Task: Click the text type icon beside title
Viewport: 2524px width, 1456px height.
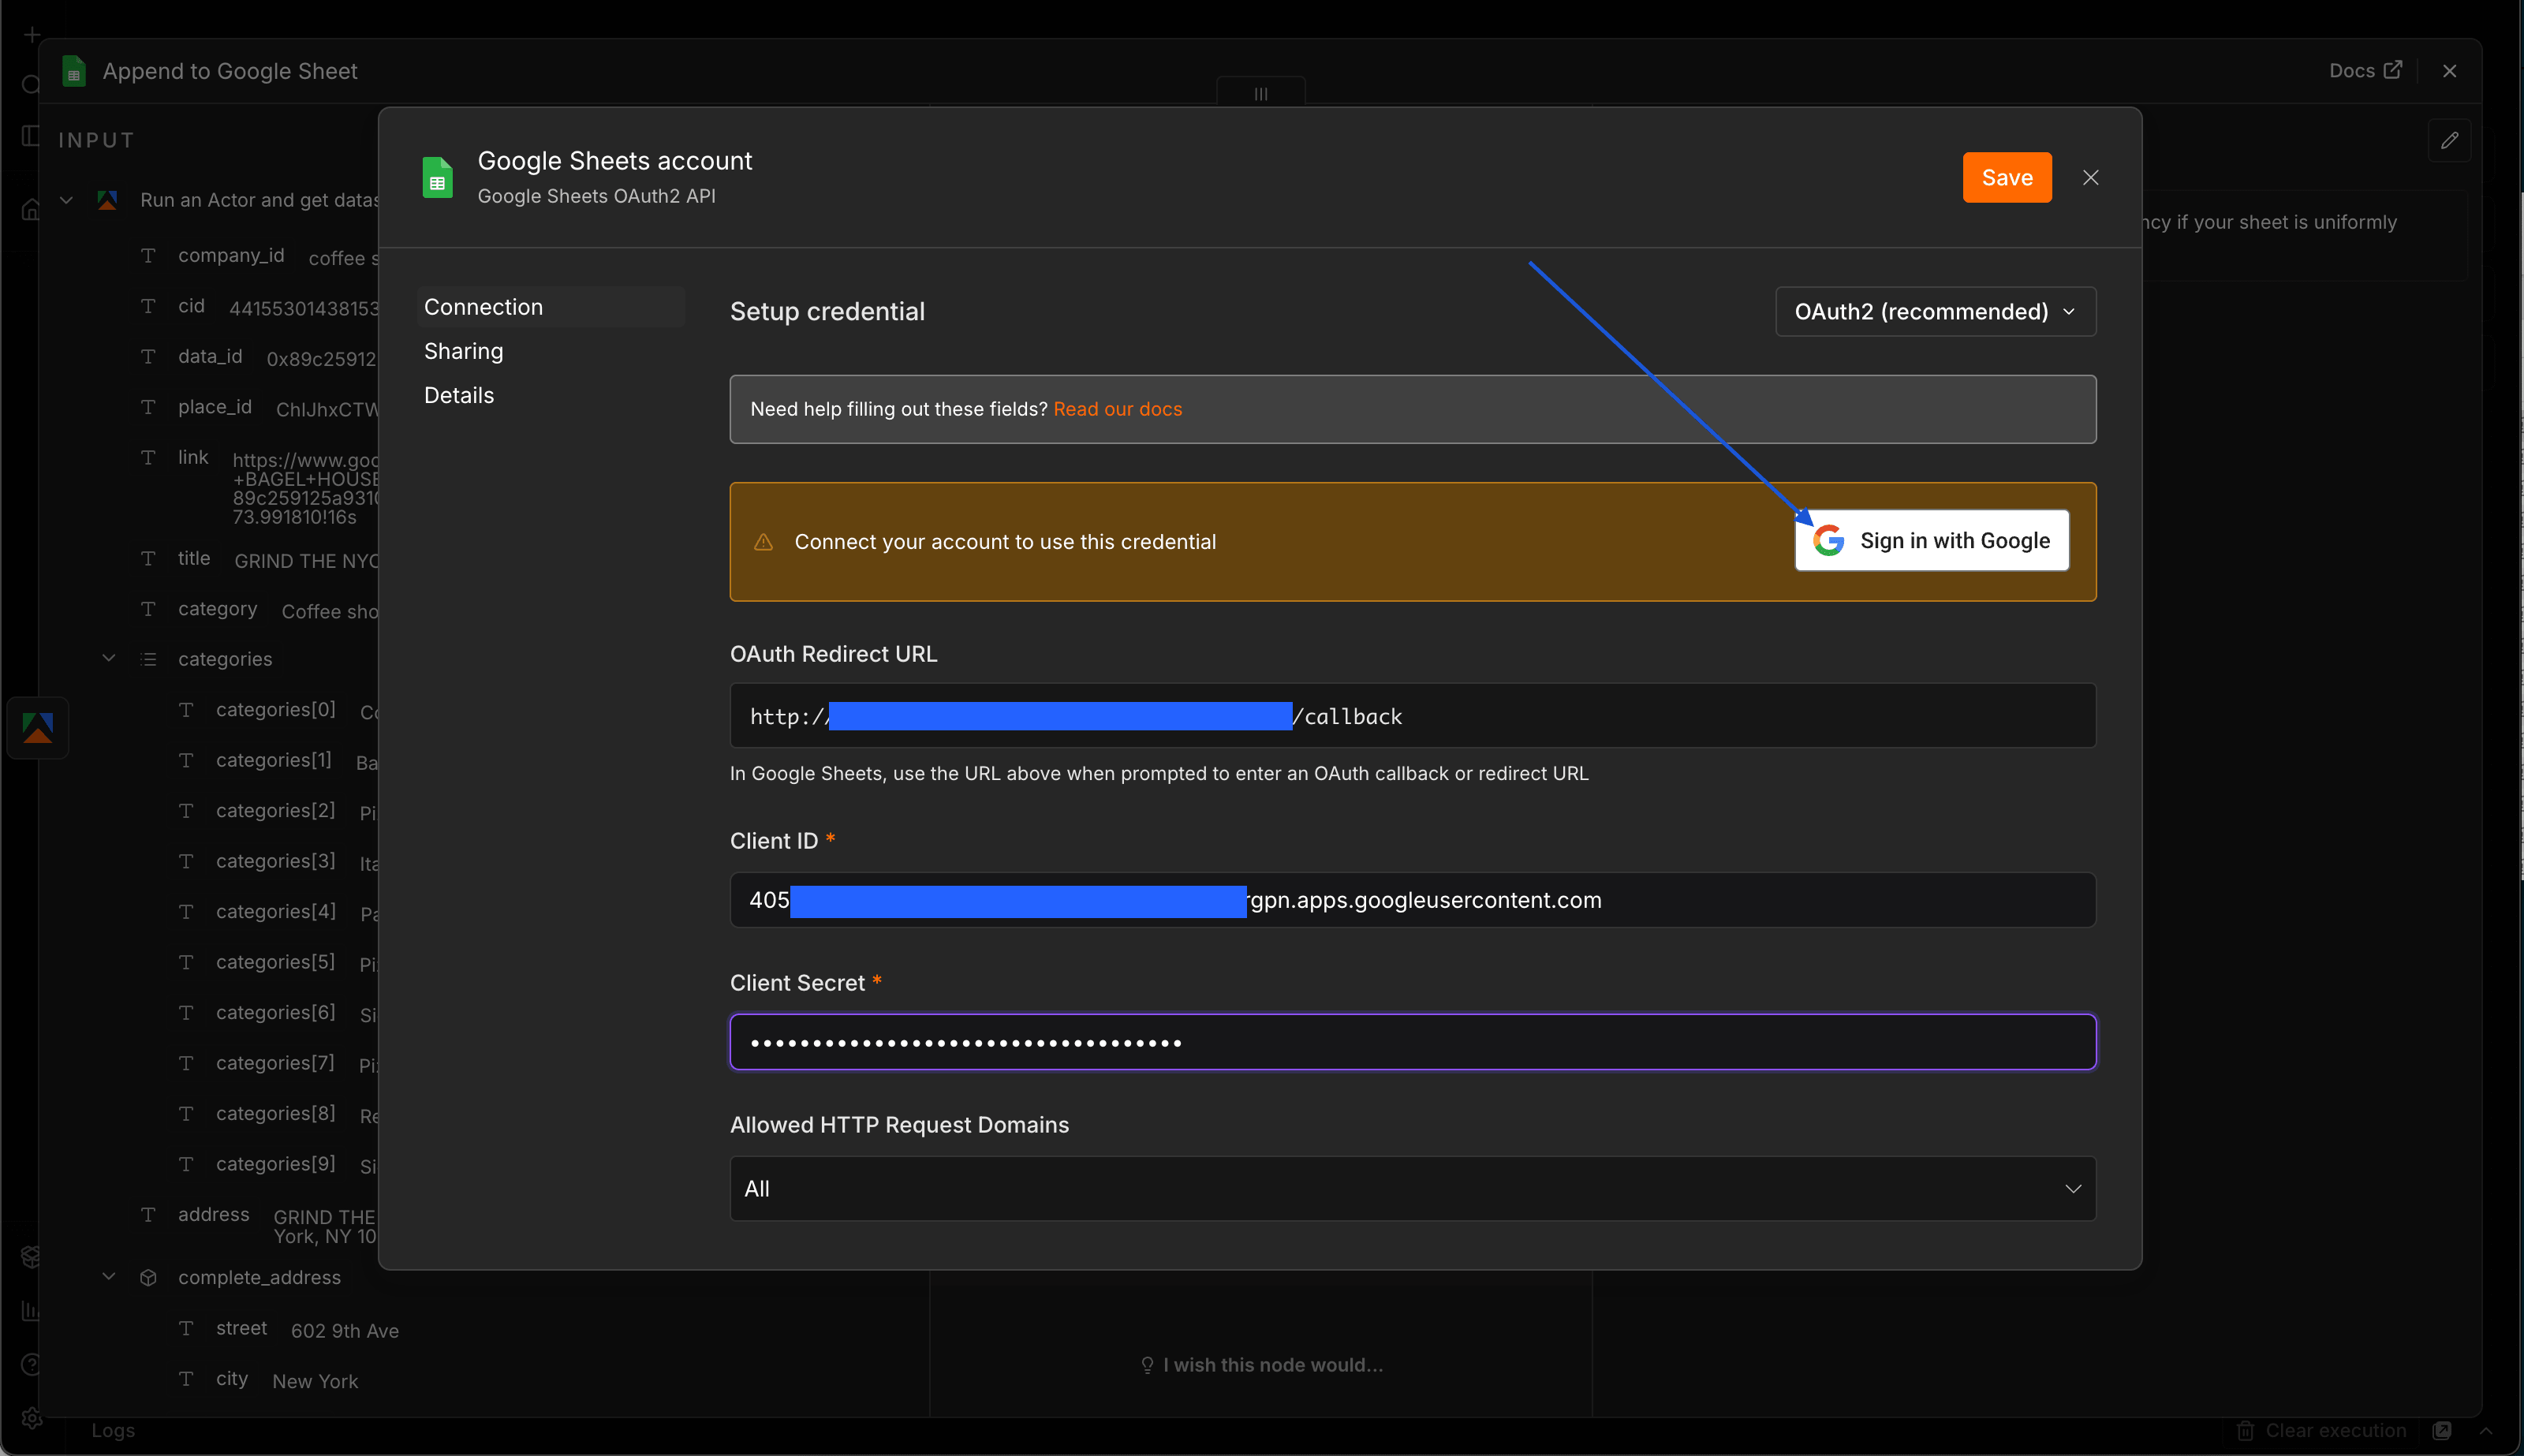Action: tap(148, 558)
